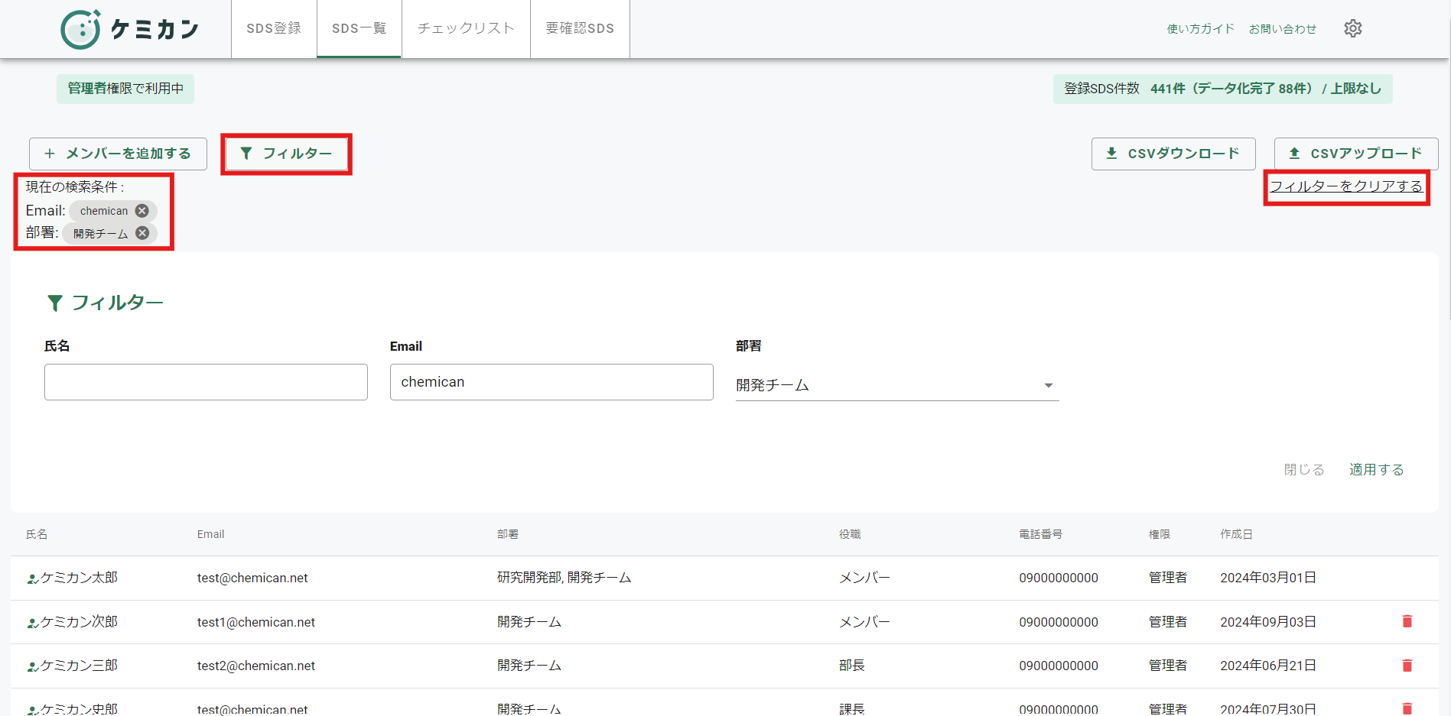Delete the test2@chemican.net member row

click(1407, 666)
